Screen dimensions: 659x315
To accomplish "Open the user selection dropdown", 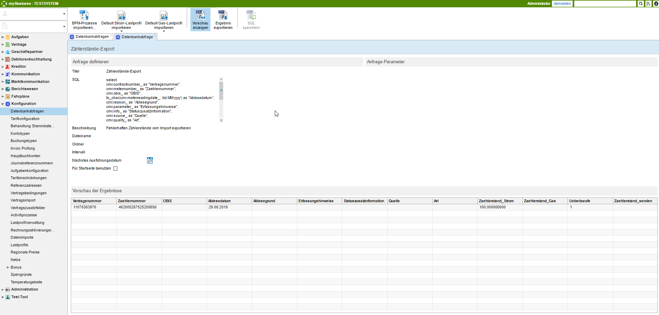I will (x=64, y=14).
